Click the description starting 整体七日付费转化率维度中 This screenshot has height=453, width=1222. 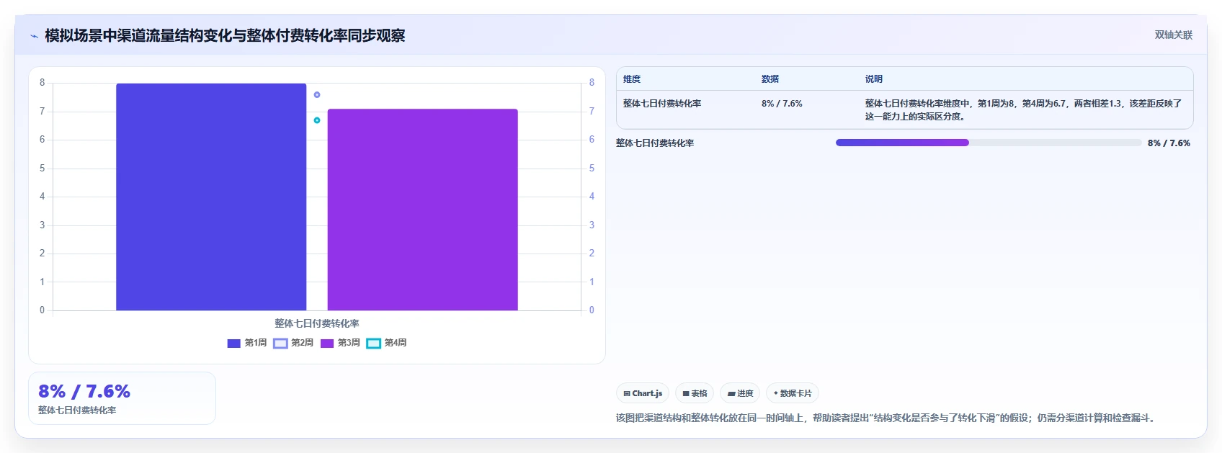point(1024,109)
